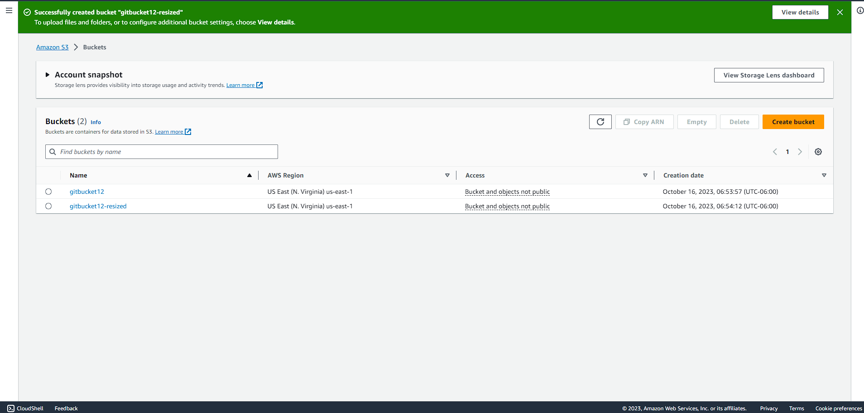
Task: Refresh the buckets list
Action: pos(600,122)
